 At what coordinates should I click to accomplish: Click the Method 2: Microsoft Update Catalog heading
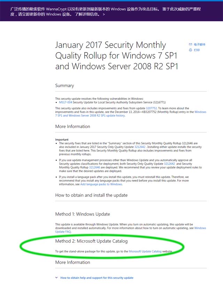(x=91, y=241)
